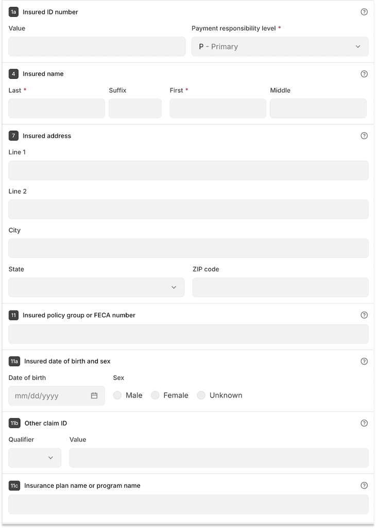The height and width of the screenshot is (528, 376).
Task: Open the State dropdown
Action: tap(96, 287)
